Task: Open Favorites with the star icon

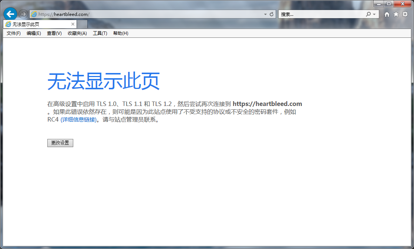Action: pos(396,14)
